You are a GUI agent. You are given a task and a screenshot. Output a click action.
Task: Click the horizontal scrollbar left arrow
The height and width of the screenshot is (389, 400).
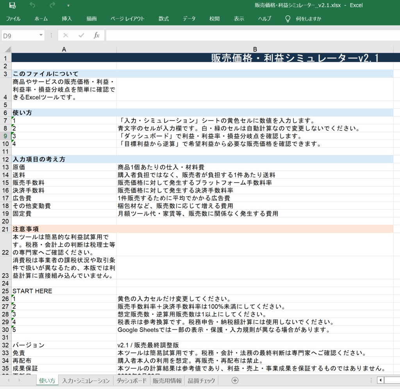click(380, 380)
